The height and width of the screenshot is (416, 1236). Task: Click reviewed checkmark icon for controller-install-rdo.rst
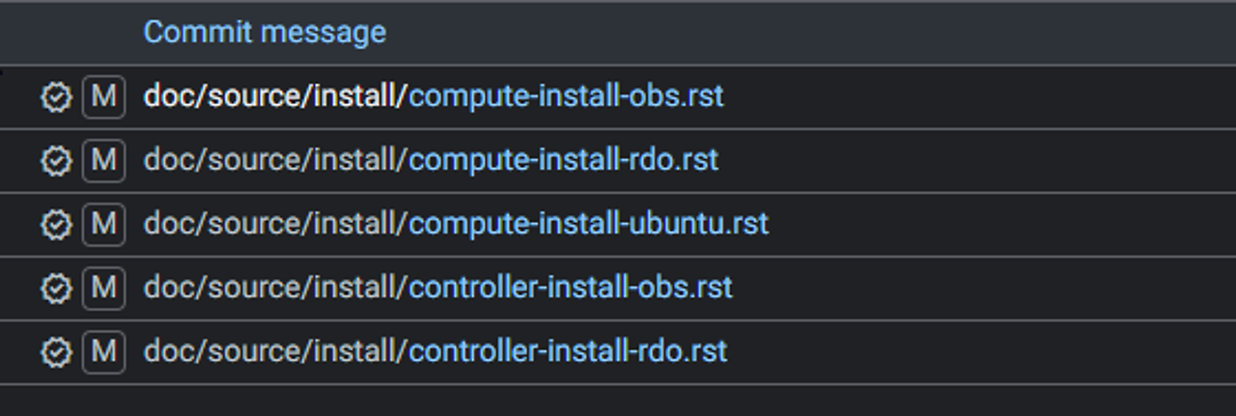[x=56, y=352]
